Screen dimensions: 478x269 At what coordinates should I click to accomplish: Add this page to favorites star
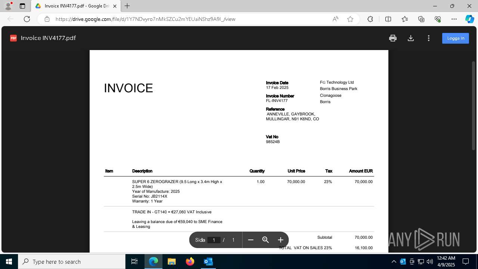(x=350, y=19)
